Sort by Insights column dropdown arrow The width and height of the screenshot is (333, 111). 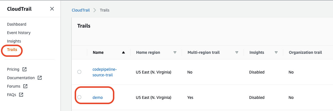click(276, 52)
